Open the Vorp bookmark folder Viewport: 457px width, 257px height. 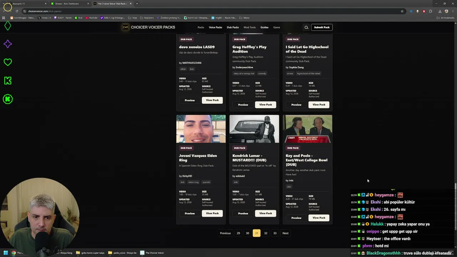(x=132, y=18)
